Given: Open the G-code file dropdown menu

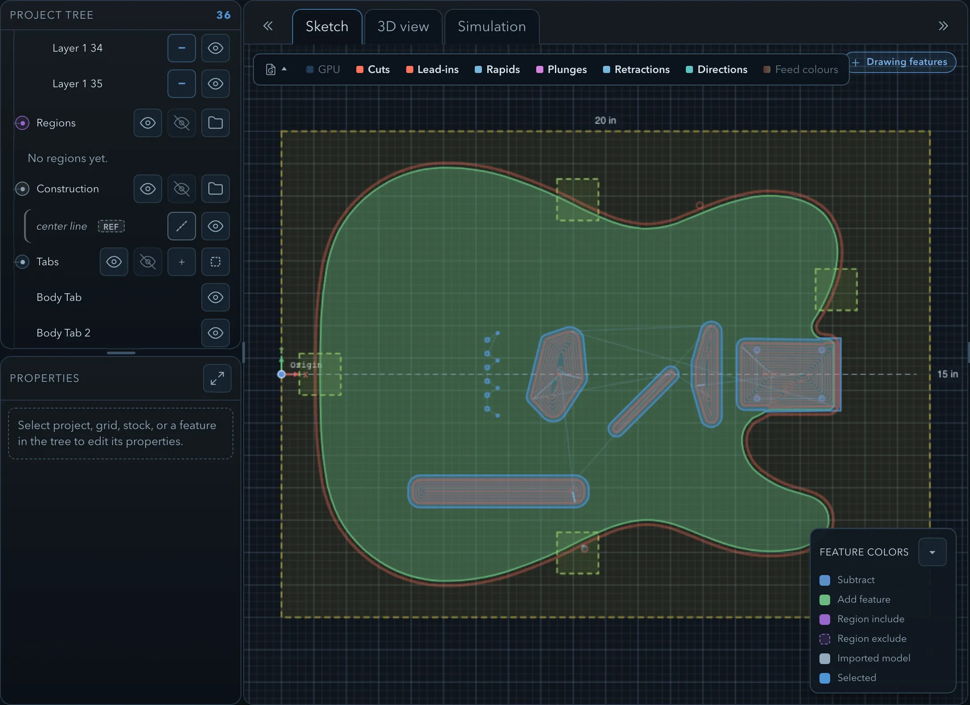Looking at the screenshot, I should pyautogui.click(x=276, y=69).
